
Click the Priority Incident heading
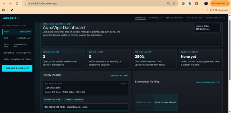[52, 75]
